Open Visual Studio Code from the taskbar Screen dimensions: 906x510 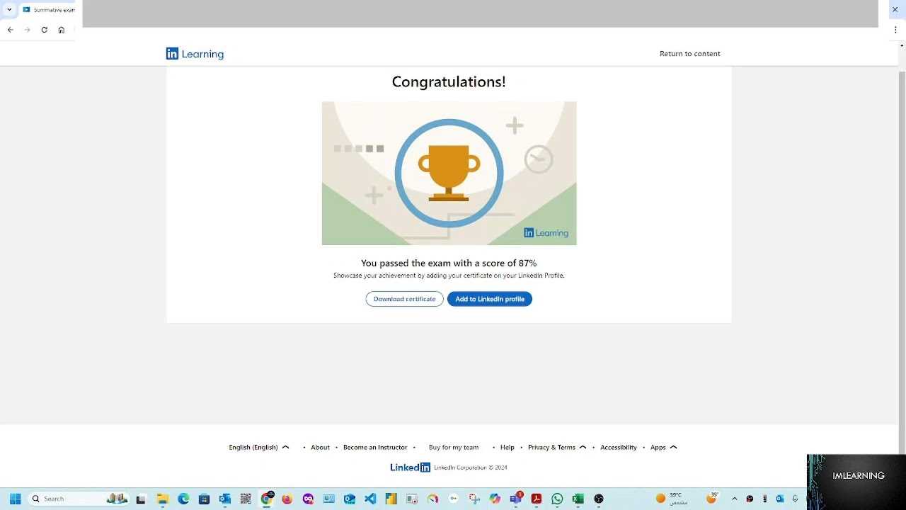pos(370,499)
